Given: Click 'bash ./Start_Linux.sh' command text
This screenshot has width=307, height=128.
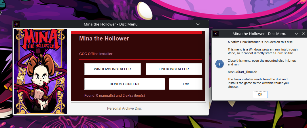Looking at the screenshot, I should click(x=242, y=72).
